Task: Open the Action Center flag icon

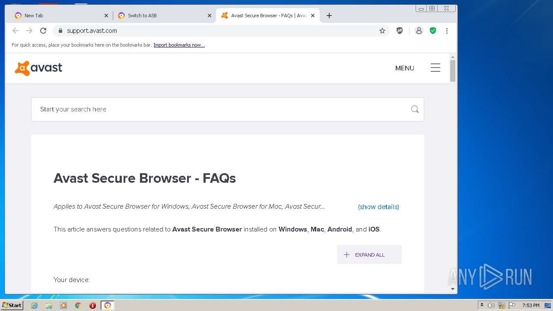Action: tap(512, 305)
